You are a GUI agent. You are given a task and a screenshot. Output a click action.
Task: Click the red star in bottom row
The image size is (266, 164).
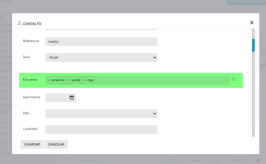pos(258,160)
